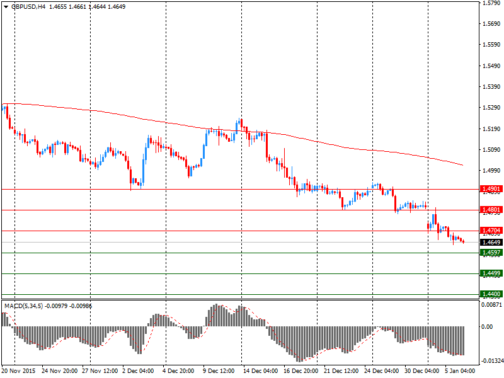Select the 1.4901 red price level label
Viewport: 504px width, 378px height.
491,188
